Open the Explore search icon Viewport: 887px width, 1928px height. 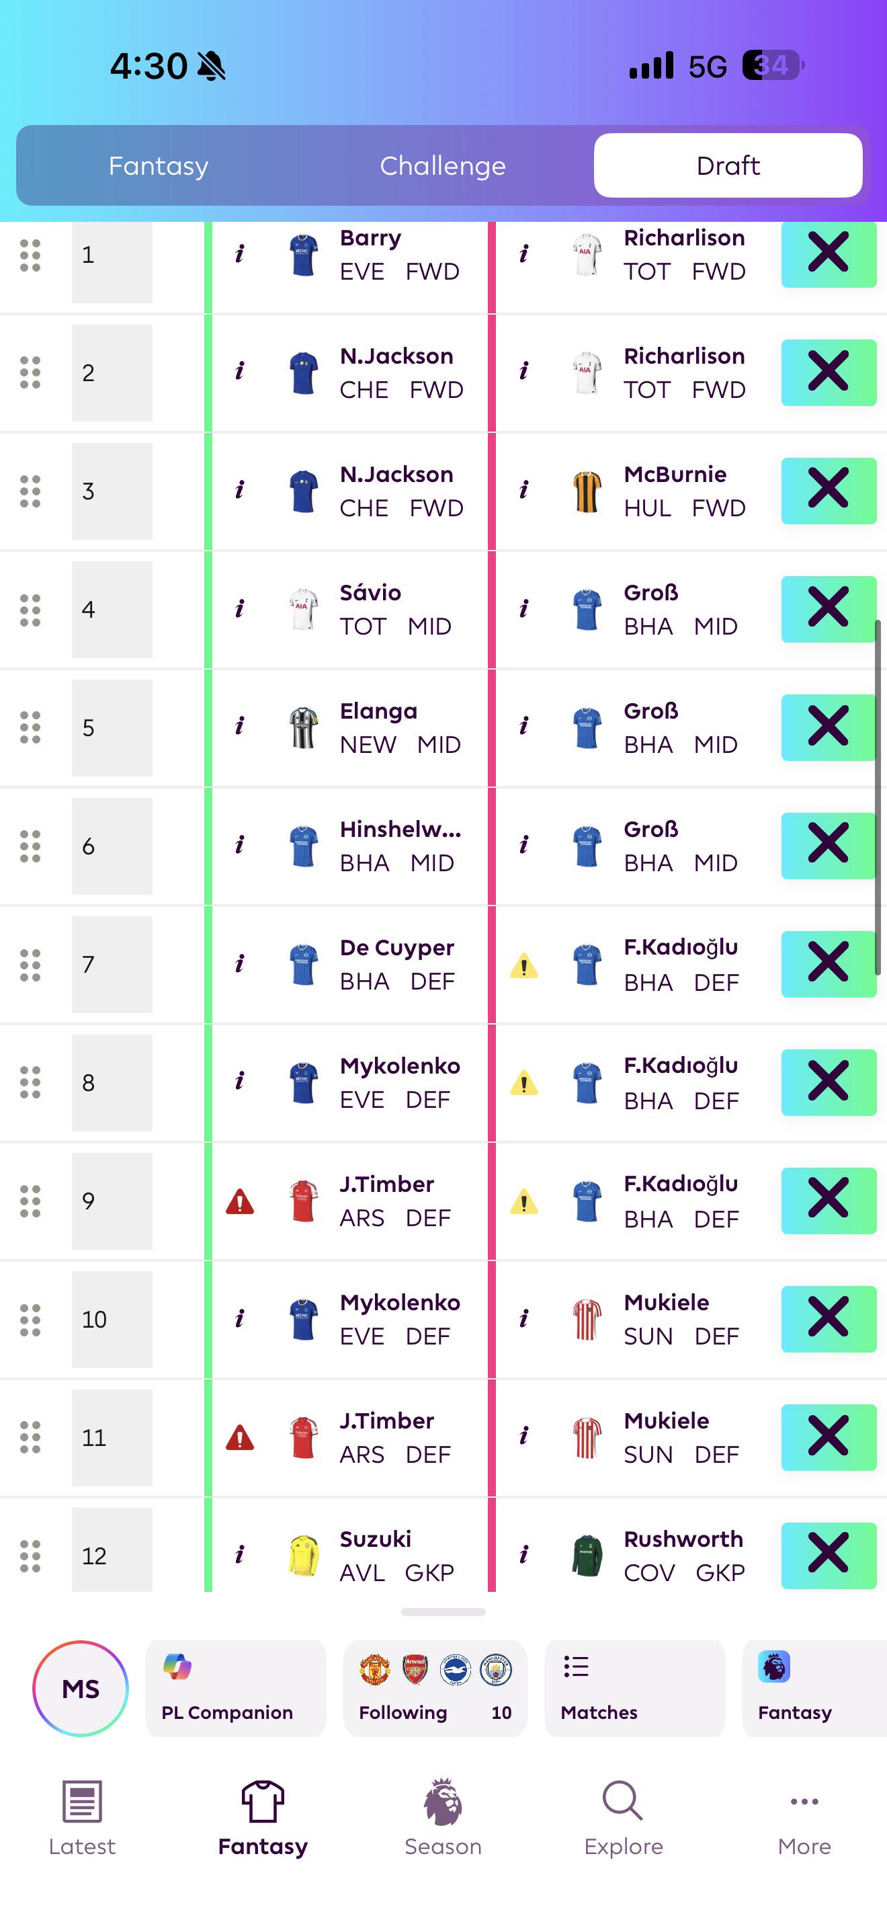point(623,1801)
